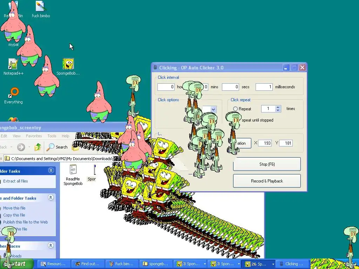Viewport: 359px width, 269px height.
Task: Open Search in the explorer toolbar
Action: (57, 147)
